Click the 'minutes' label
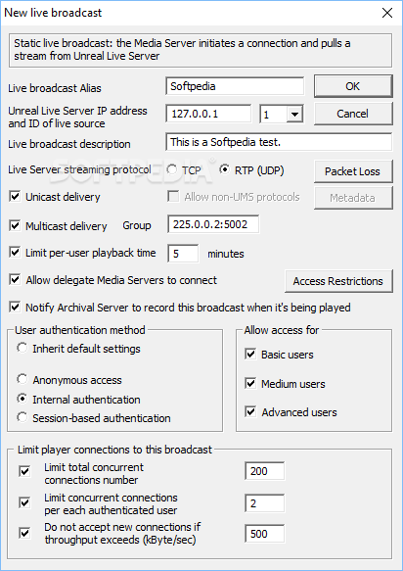Screen dimensions: 403x571 [226, 254]
